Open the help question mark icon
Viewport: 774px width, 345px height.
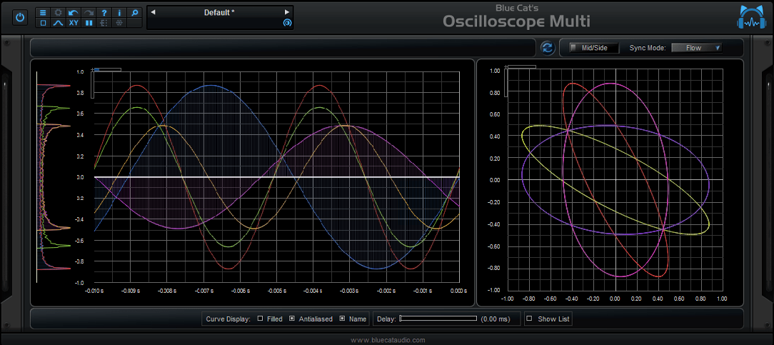click(x=104, y=13)
